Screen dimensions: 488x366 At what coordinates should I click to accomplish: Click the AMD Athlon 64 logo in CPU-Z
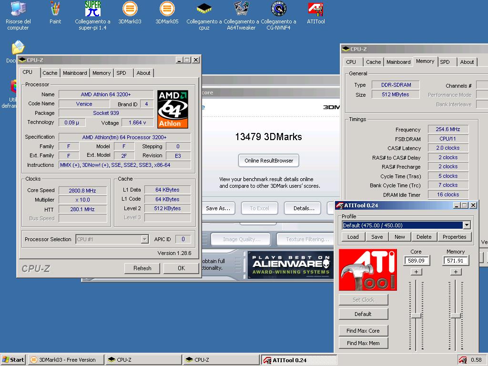coord(173,109)
